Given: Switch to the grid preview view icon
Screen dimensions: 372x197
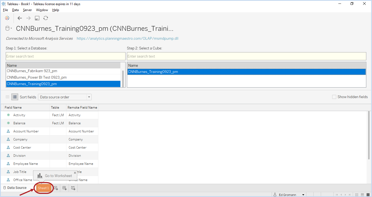Looking at the screenshot, I should (8, 97).
